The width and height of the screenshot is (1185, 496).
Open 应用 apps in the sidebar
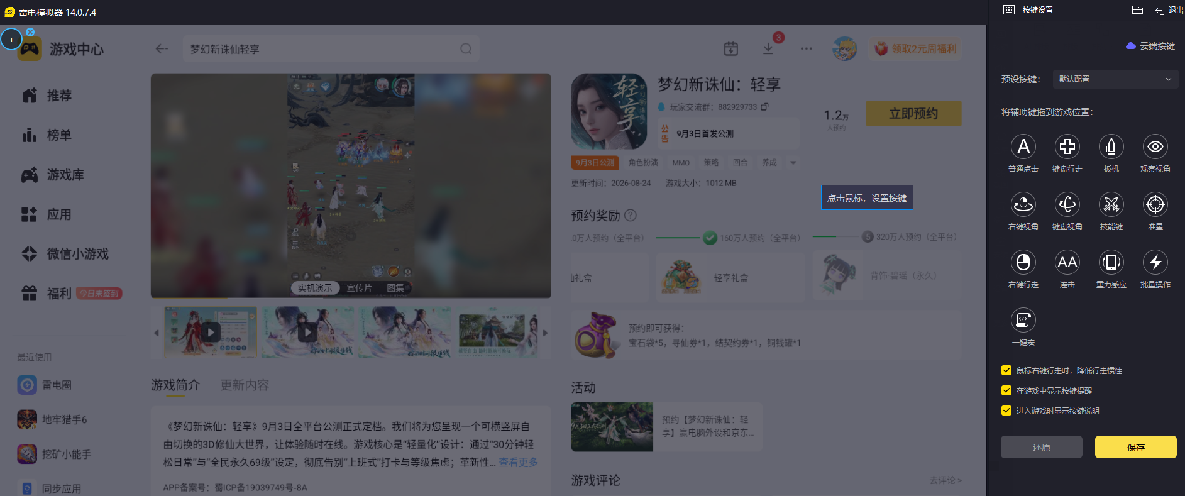coord(47,214)
